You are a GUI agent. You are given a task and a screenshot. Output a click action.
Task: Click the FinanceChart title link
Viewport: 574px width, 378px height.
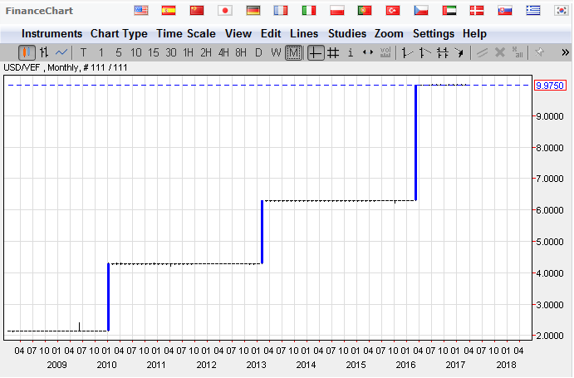39,11
